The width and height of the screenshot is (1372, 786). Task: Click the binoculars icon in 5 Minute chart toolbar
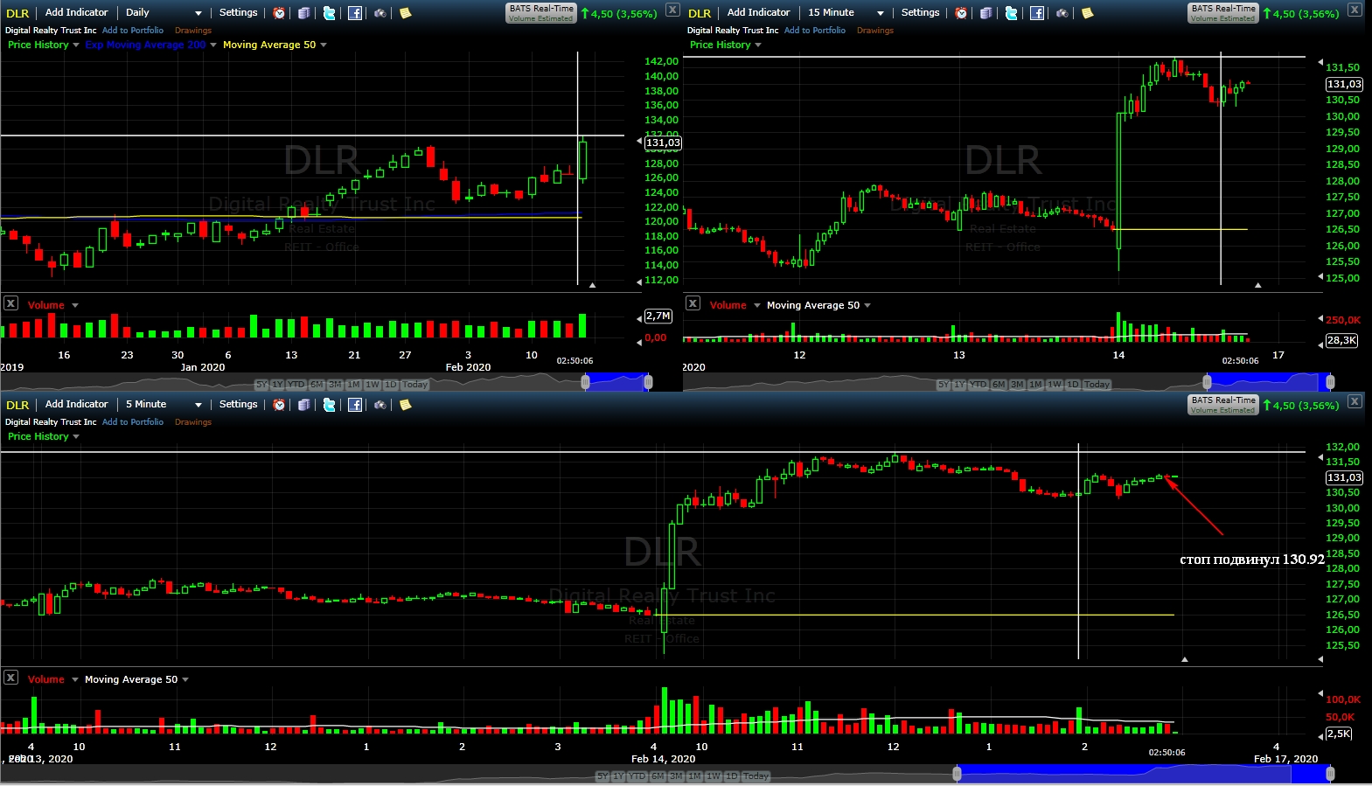380,405
